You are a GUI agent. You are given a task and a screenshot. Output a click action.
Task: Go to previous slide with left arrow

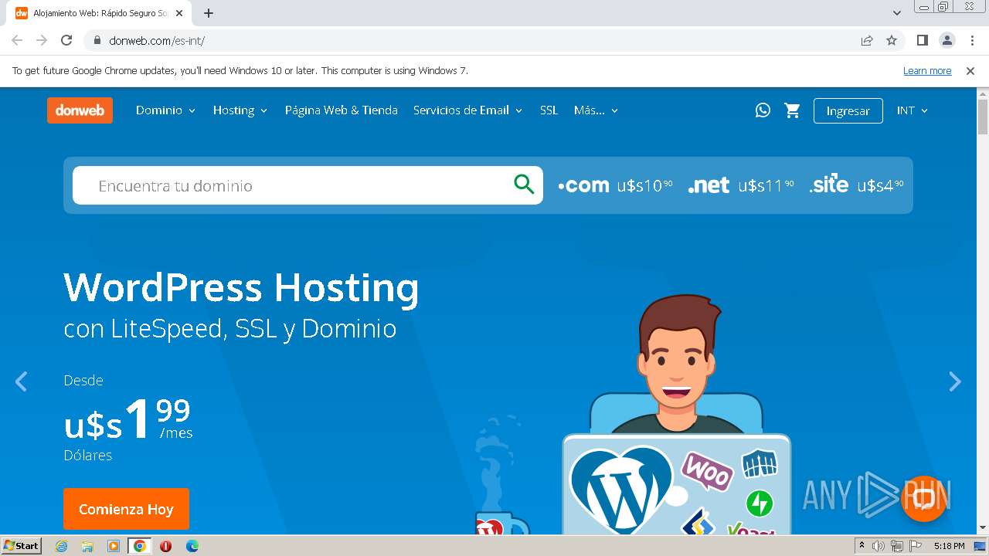click(x=21, y=381)
